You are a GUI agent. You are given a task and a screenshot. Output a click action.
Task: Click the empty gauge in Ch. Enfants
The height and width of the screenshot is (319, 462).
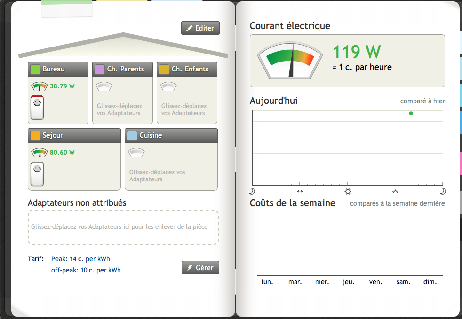pos(168,86)
